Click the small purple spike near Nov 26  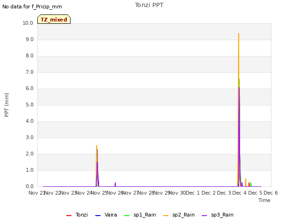(115, 184)
